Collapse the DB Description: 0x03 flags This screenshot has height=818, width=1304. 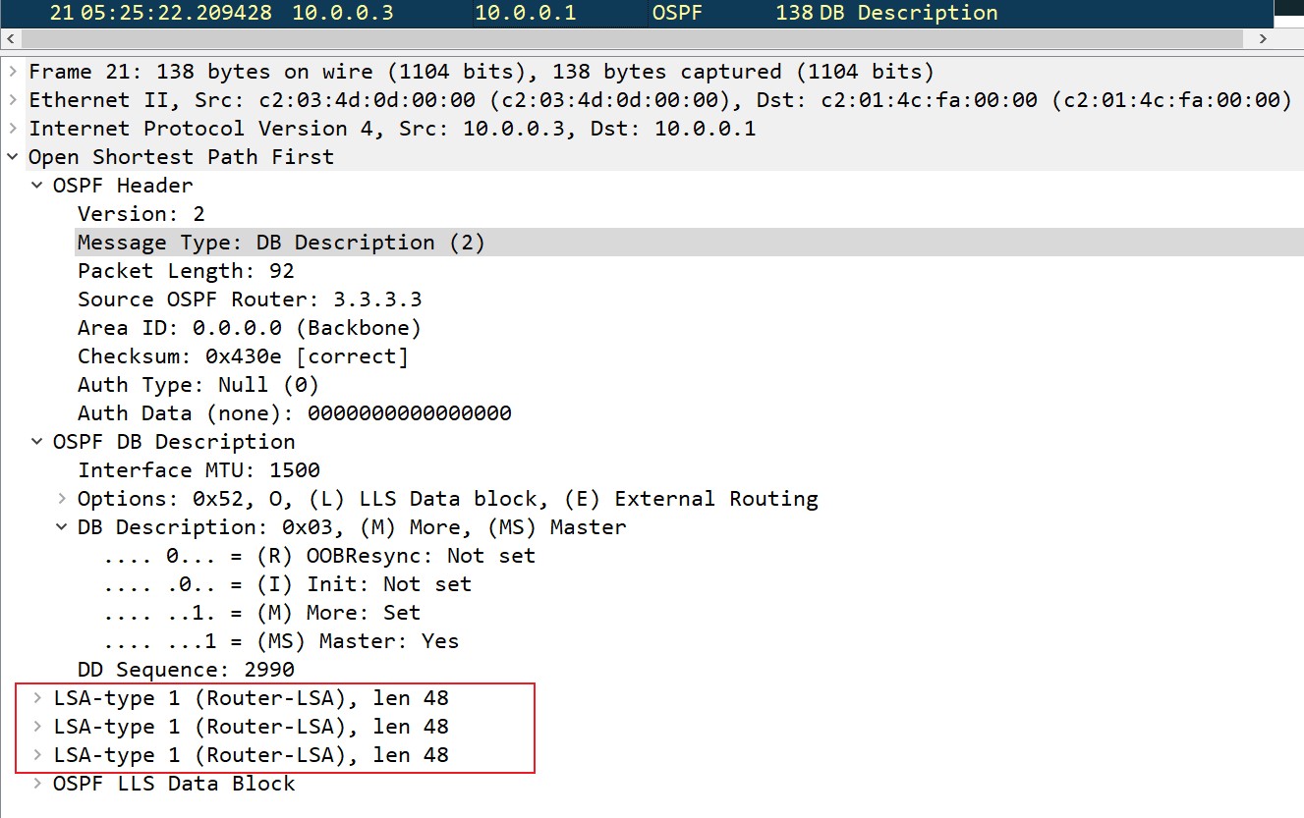coord(62,527)
